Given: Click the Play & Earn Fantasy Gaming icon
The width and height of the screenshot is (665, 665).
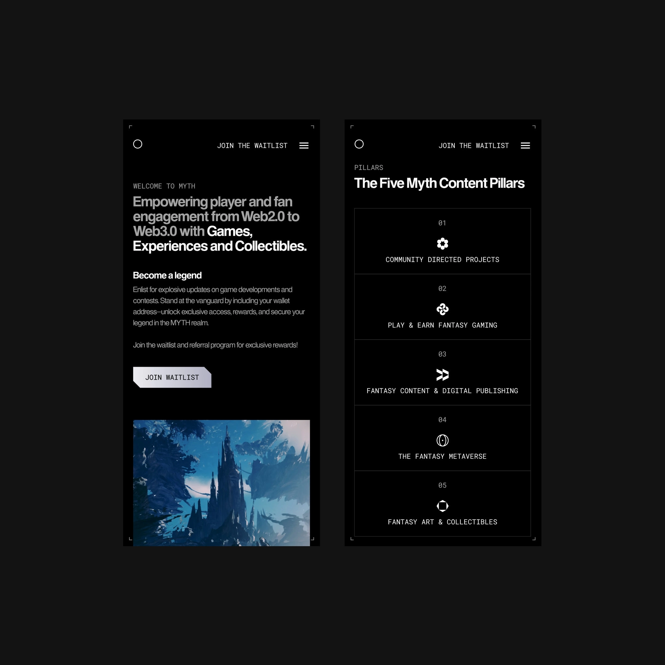Looking at the screenshot, I should click(442, 309).
